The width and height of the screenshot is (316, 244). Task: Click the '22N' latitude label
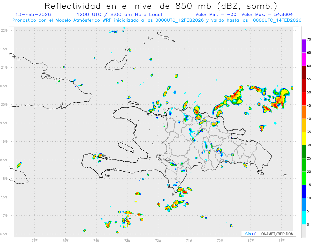coord(4,31)
